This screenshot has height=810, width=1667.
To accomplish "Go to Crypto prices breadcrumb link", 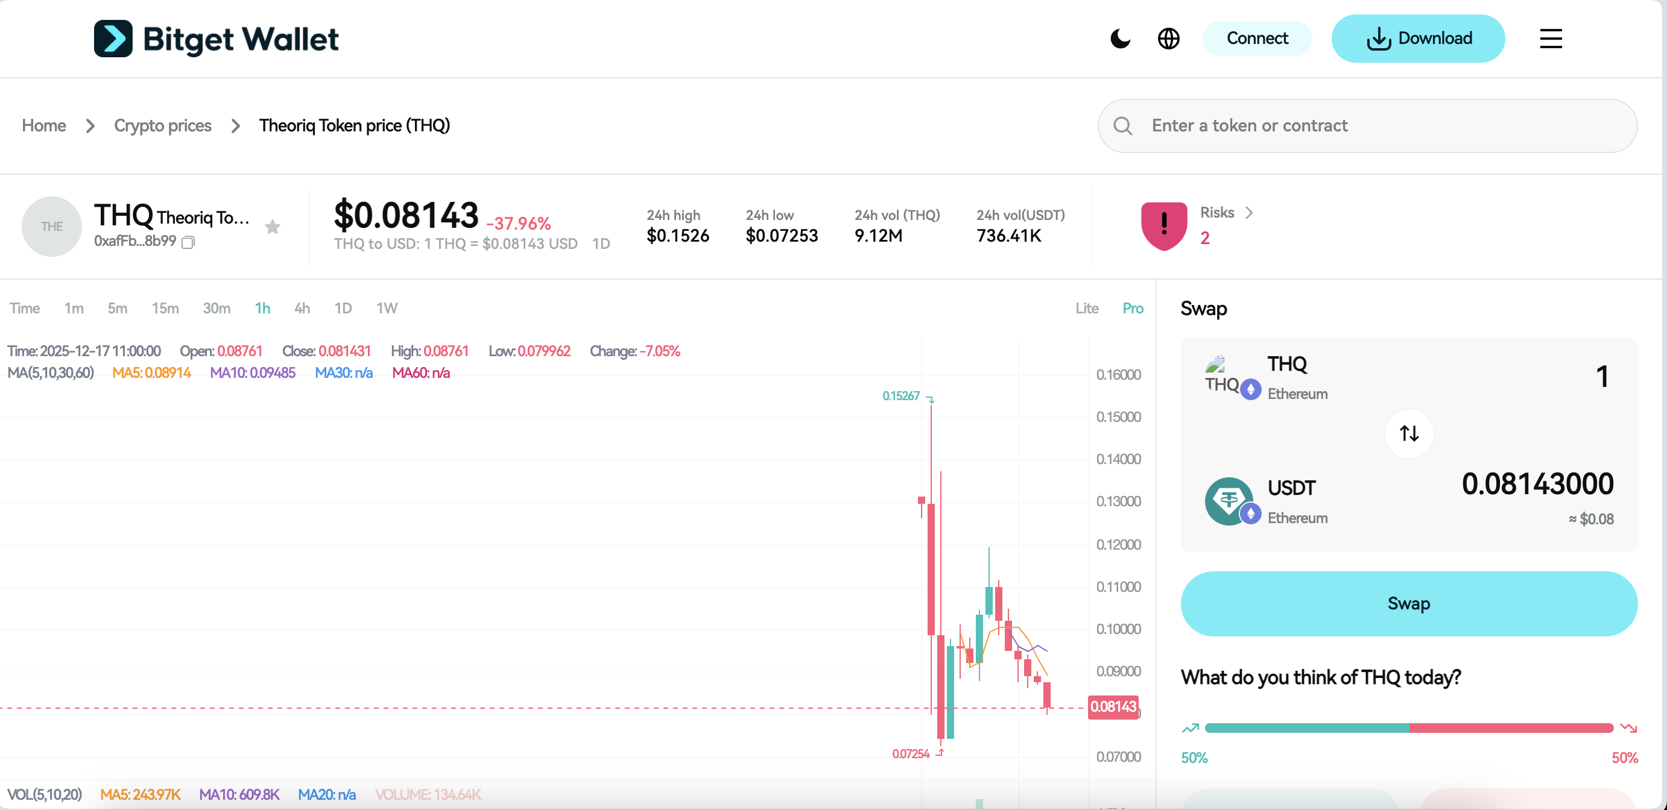I will click(162, 125).
